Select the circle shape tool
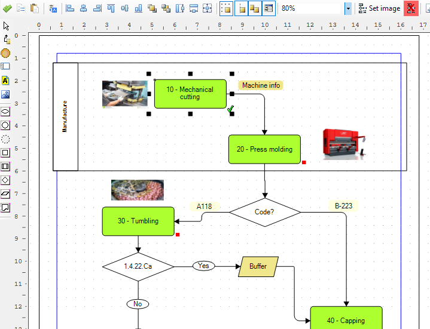 pyautogui.click(x=5, y=125)
